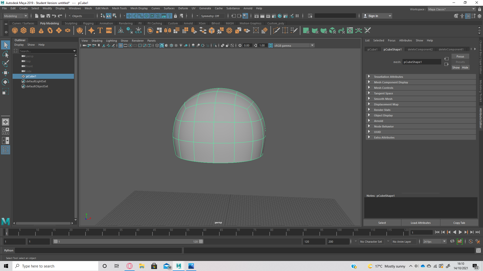483x271 pixels.
Task: Toggle smooth shade all in viewport
Action: click(162, 45)
